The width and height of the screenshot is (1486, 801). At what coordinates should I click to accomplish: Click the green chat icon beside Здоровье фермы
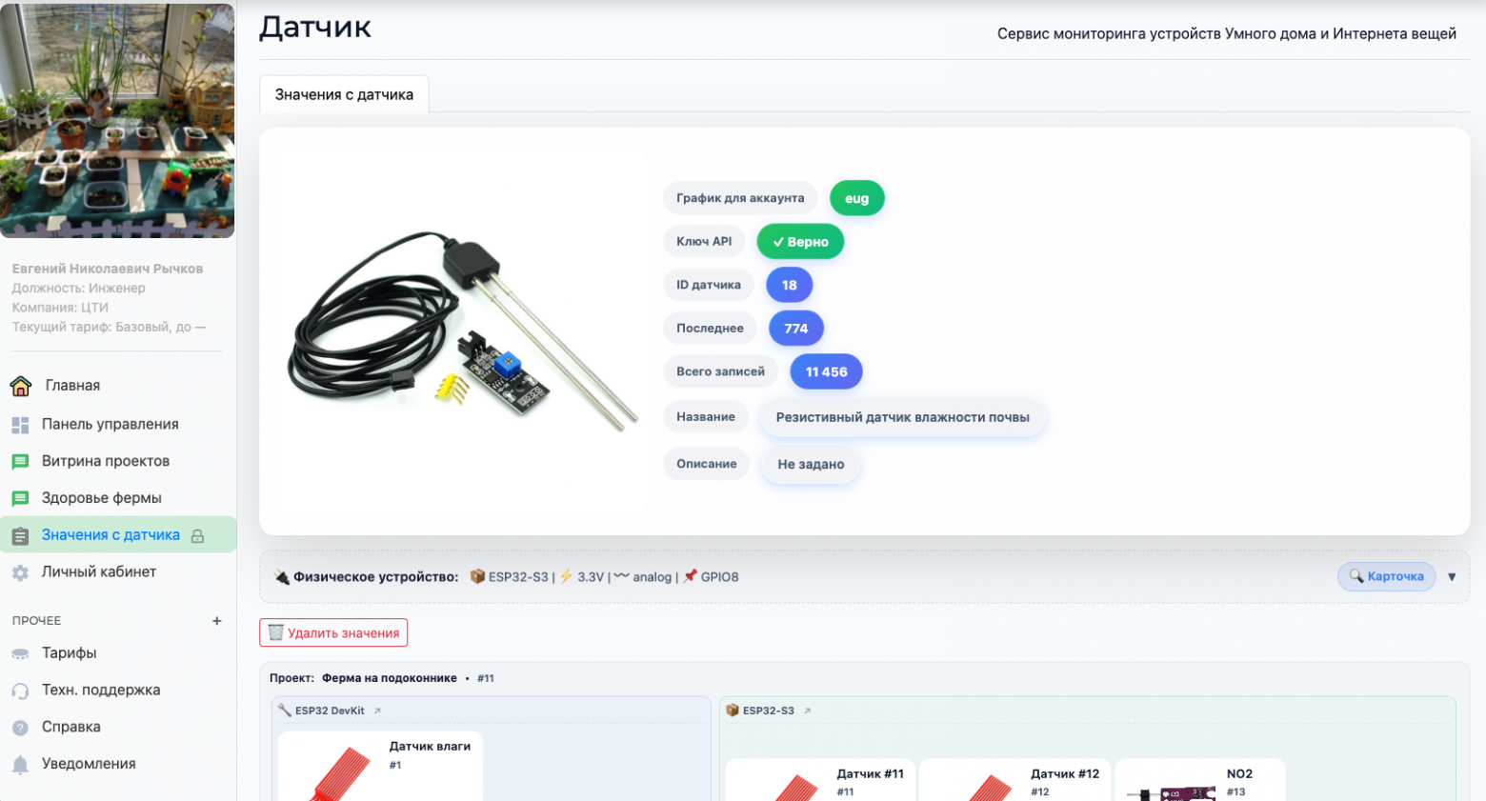[20, 498]
